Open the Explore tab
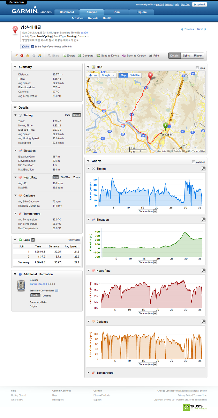Image resolution: width=218 pixels, height=418 pixels. coord(141,12)
